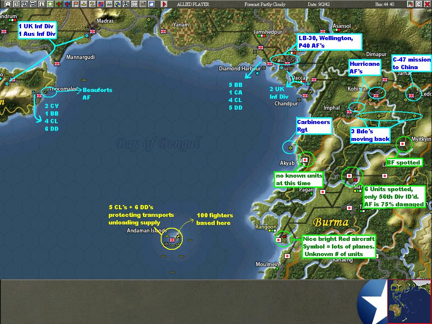Click the crosshair target toolbar icon
The height and width of the screenshot is (324, 432).
point(126,4)
